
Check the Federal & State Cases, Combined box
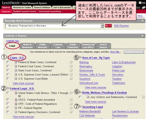(x=8, y=62)
